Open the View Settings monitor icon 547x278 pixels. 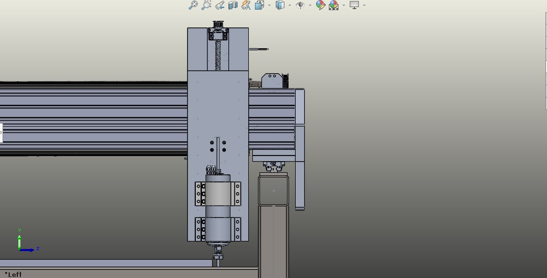[354, 5]
